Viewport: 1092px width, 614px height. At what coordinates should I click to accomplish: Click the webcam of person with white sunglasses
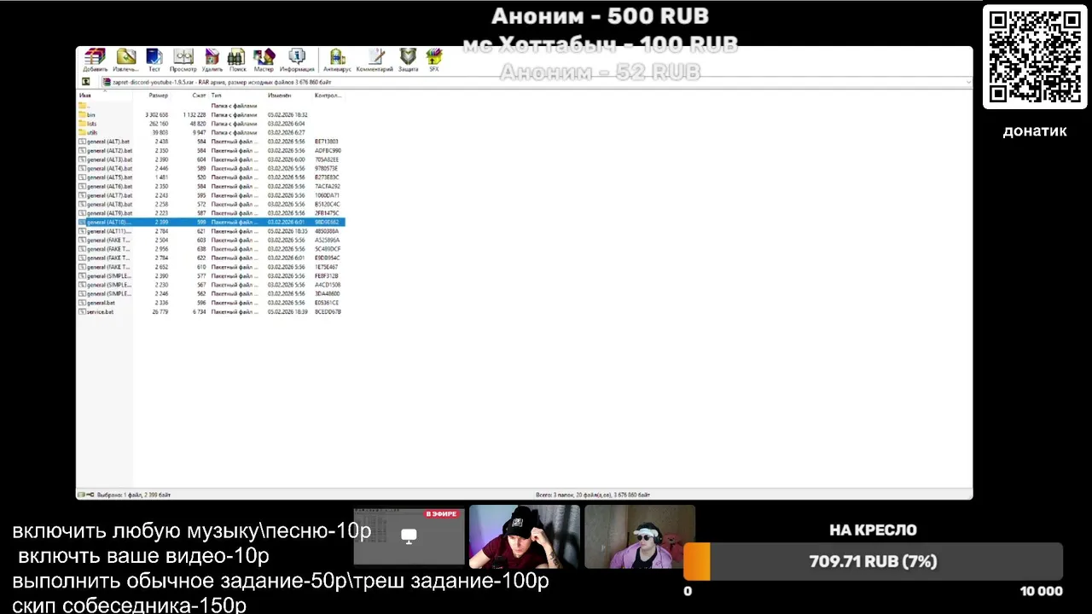pos(640,536)
